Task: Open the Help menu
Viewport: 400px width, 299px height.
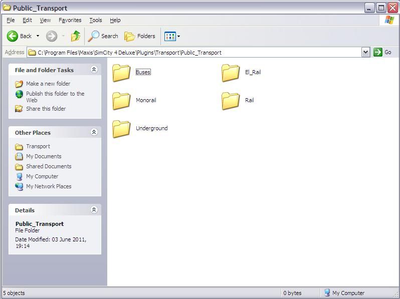Action: (115, 20)
